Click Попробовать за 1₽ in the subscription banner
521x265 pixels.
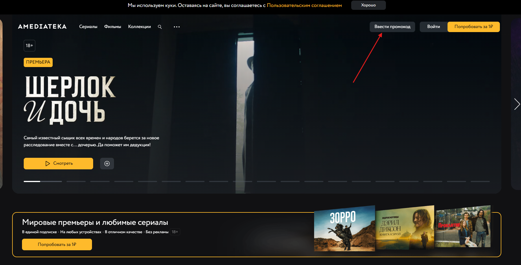pos(57,244)
